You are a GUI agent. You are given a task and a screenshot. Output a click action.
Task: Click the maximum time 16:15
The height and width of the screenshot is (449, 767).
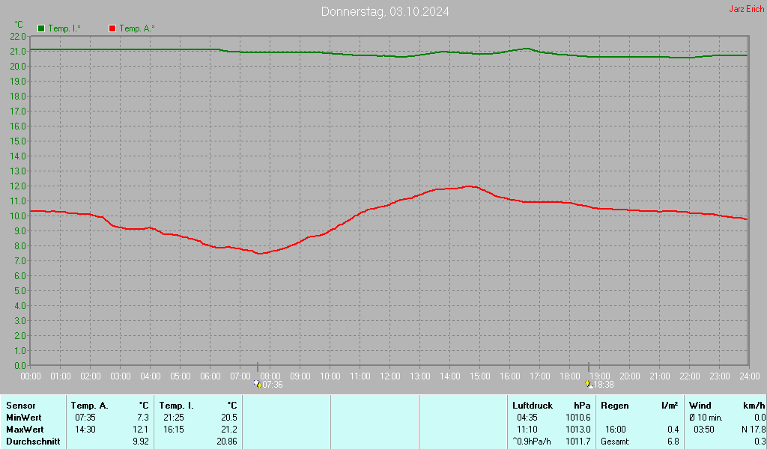click(x=174, y=430)
